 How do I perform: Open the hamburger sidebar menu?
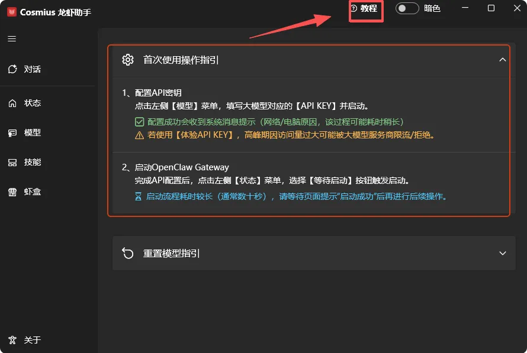(12, 39)
